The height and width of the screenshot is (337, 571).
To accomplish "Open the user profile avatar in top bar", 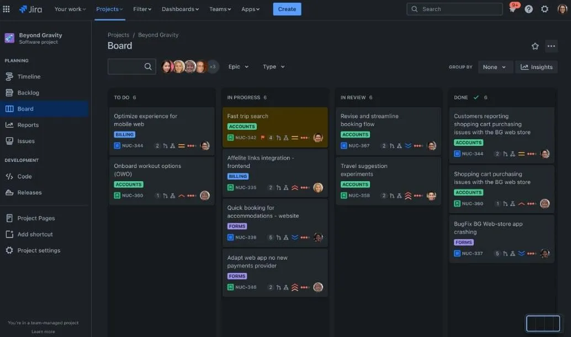I will (562, 9).
